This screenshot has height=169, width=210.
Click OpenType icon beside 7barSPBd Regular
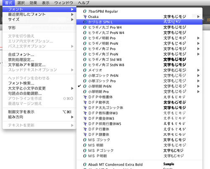tap(85, 11)
